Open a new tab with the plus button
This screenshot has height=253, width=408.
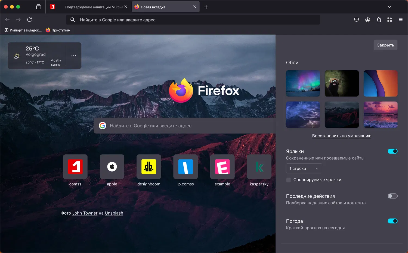coord(206,7)
